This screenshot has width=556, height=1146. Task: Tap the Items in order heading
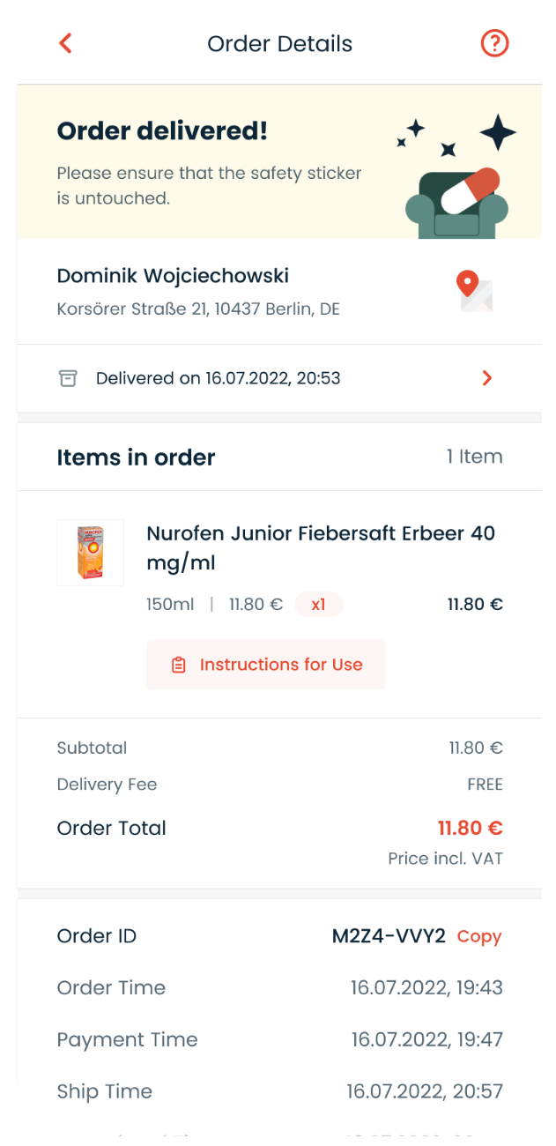pos(136,458)
